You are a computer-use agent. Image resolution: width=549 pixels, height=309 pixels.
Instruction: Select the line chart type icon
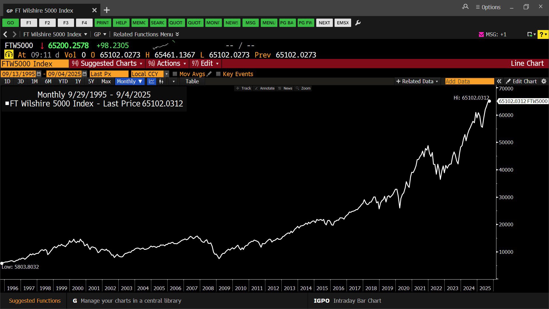(152, 82)
